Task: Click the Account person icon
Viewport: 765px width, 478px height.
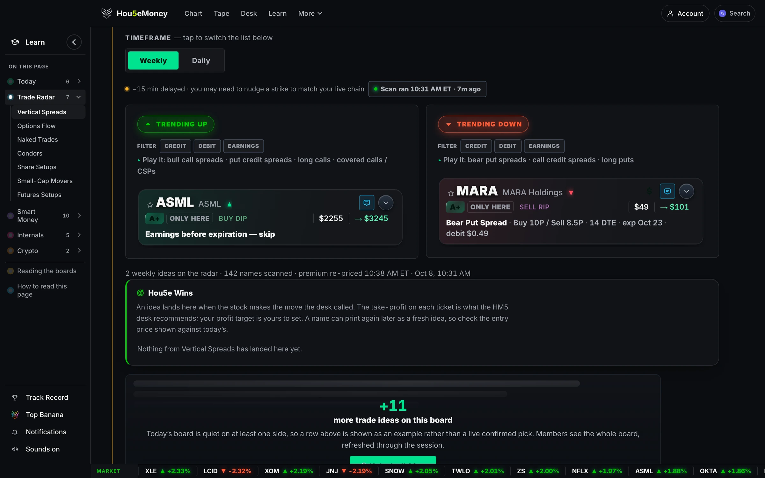Action: pyautogui.click(x=670, y=13)
